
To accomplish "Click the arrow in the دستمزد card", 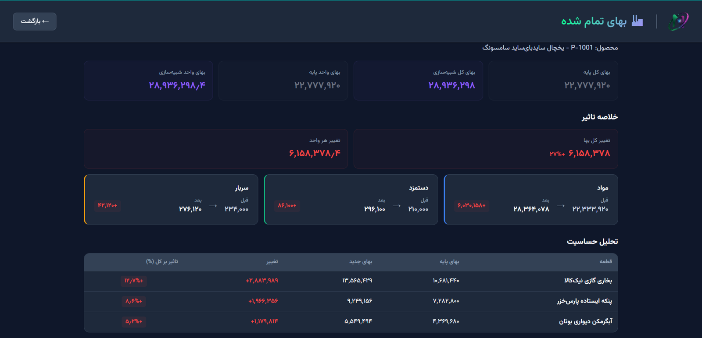I will (397, 206).
